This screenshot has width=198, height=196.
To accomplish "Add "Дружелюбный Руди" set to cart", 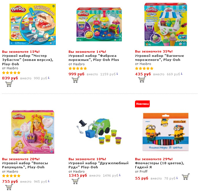I will pyautogui.click(x=75, y=181).
